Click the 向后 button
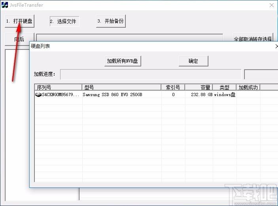This screenshot has height=206, width=278. (19, 39)
